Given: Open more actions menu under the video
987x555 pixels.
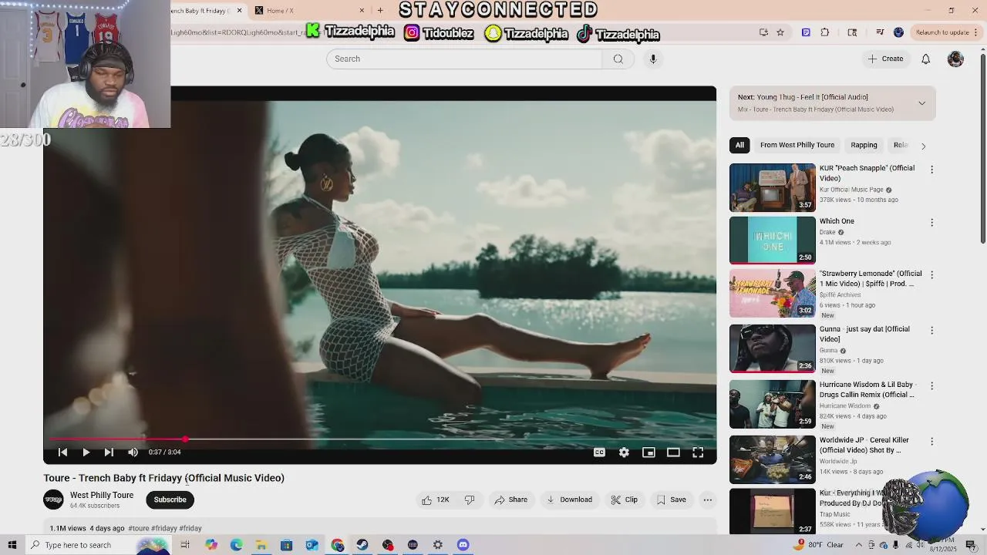Looking at the screenshot, I should coord(707,499).
